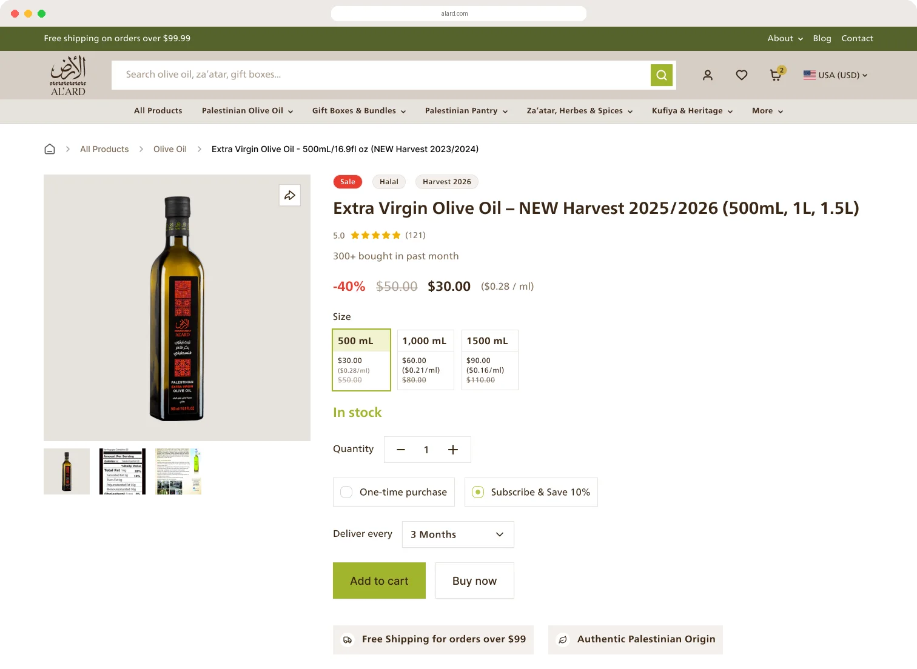Select the third product info thumbnail
Screen dimensions: 917x669
coord(178,471)
